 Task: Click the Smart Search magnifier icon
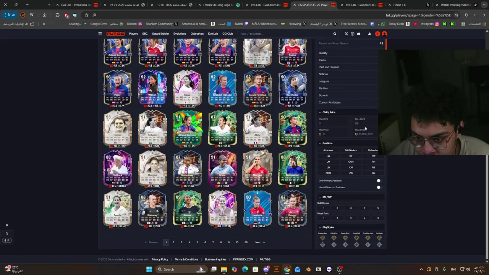tap(381, 43)
